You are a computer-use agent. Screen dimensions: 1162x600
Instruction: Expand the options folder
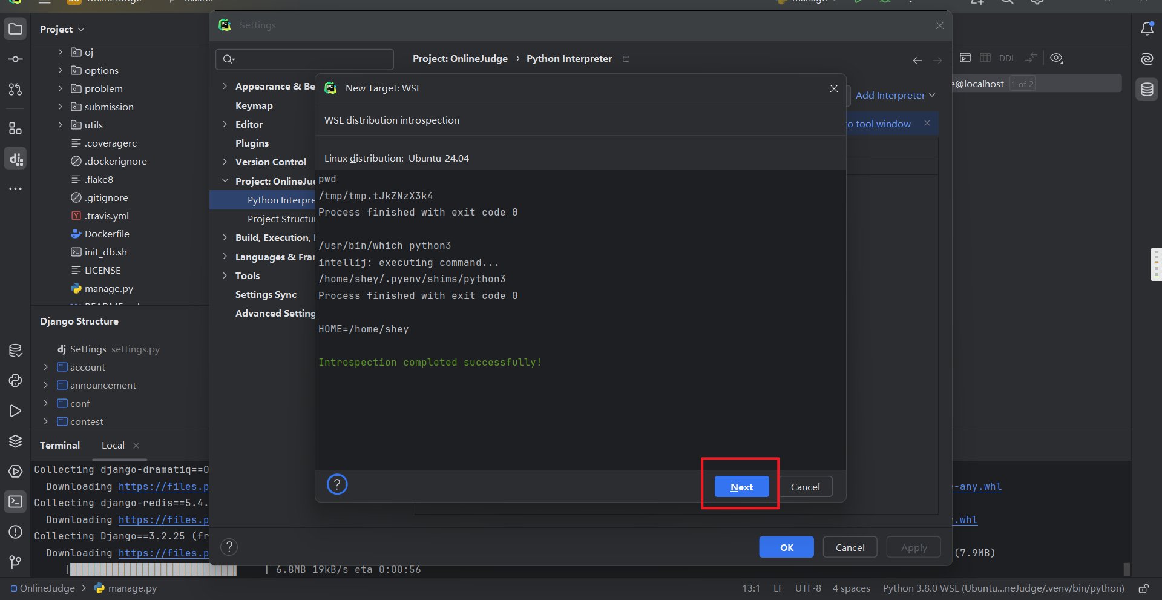(60, 70)
